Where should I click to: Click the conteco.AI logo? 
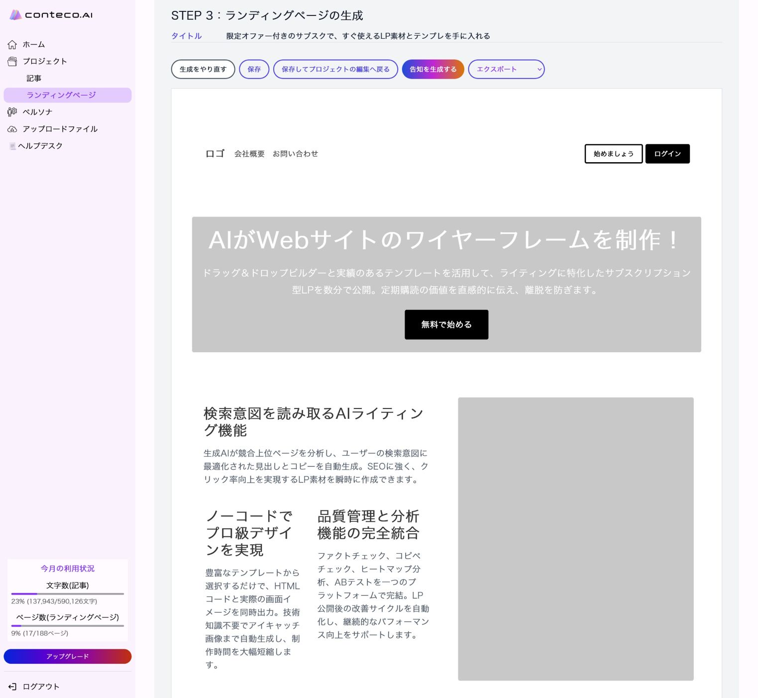tap(51, 15)
